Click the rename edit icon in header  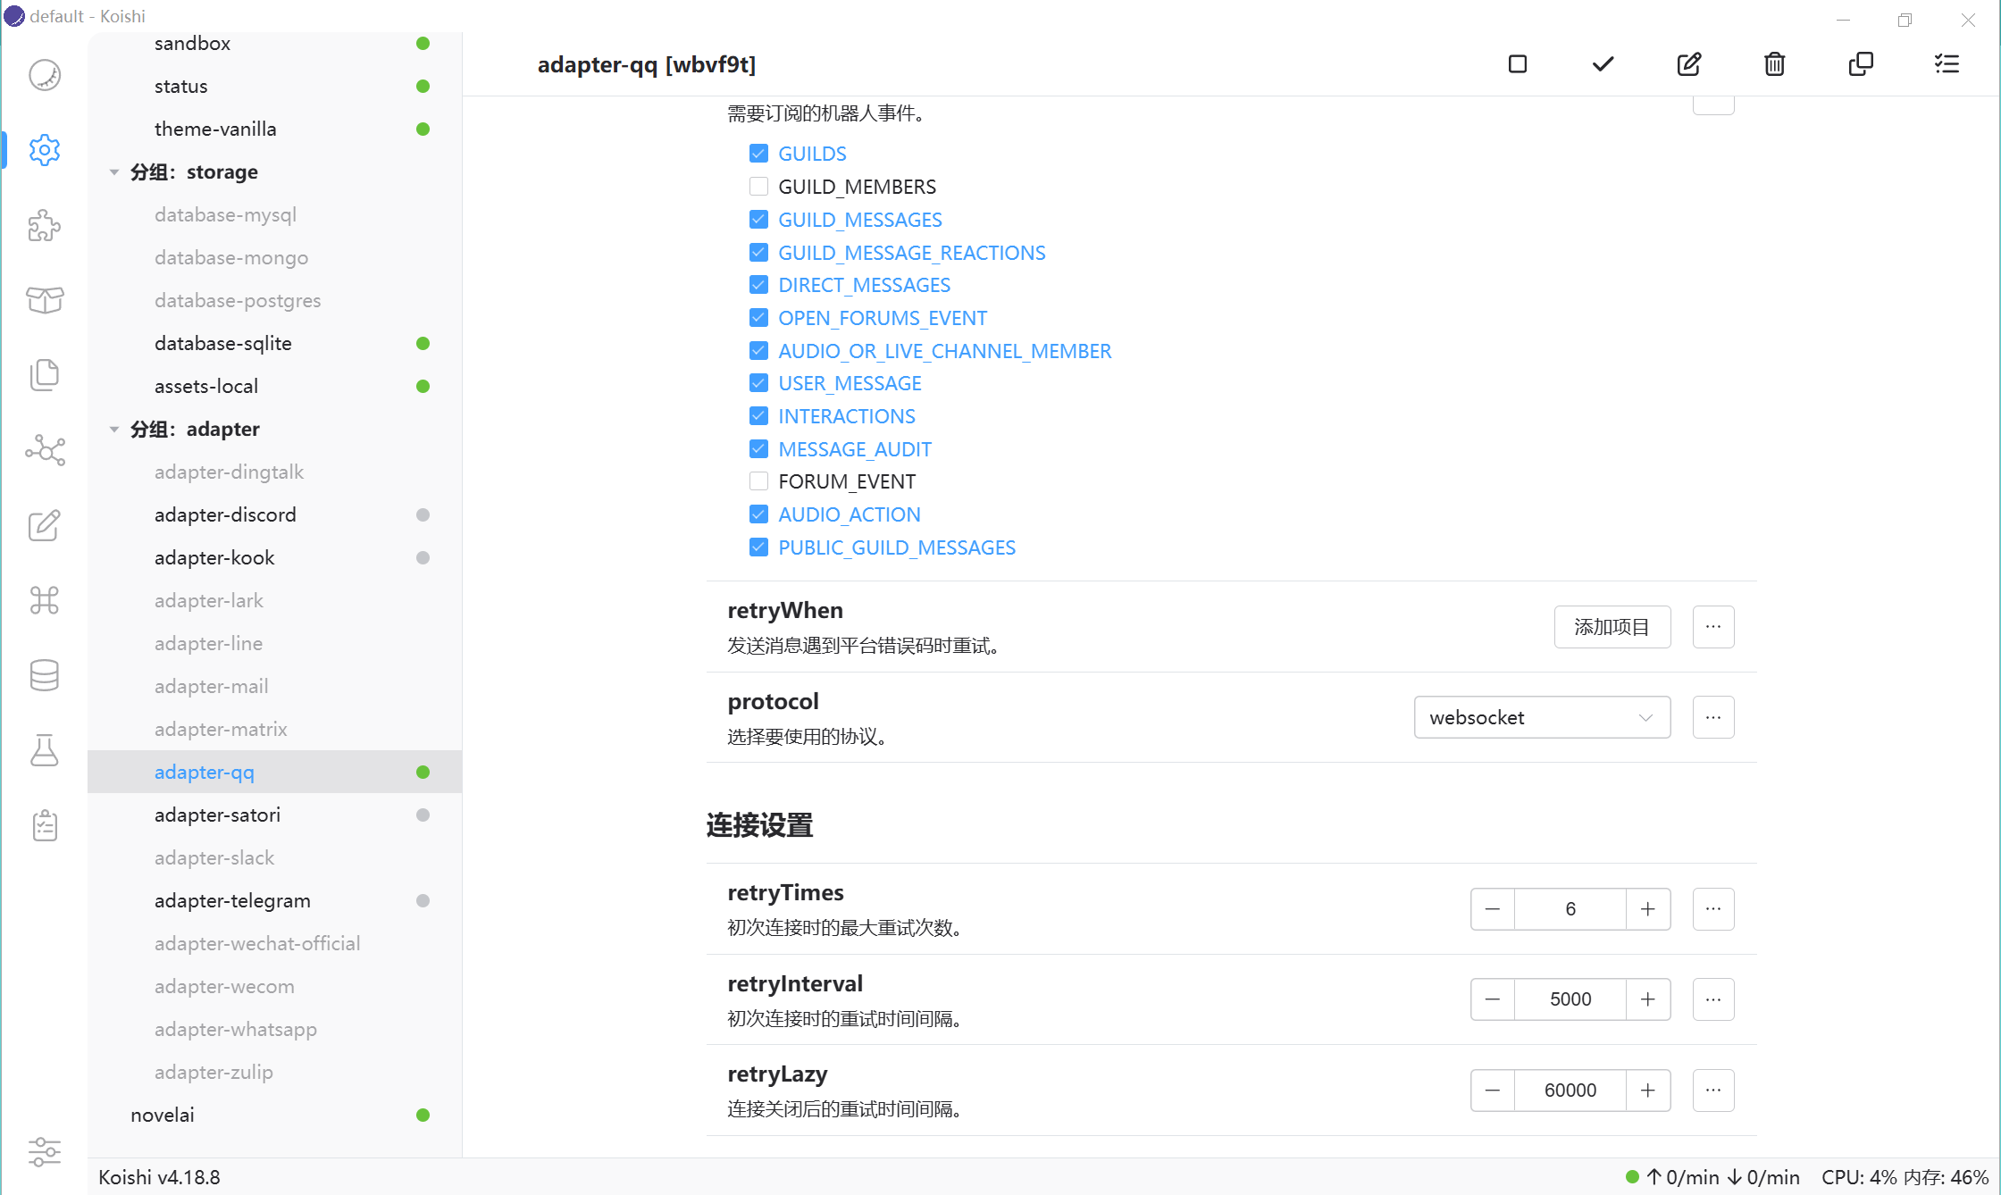tap(1689, 64)
